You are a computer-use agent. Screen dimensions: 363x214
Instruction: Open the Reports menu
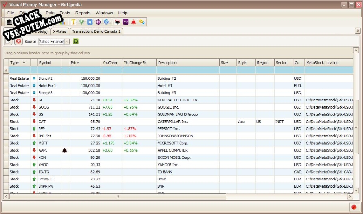point(83,13)
